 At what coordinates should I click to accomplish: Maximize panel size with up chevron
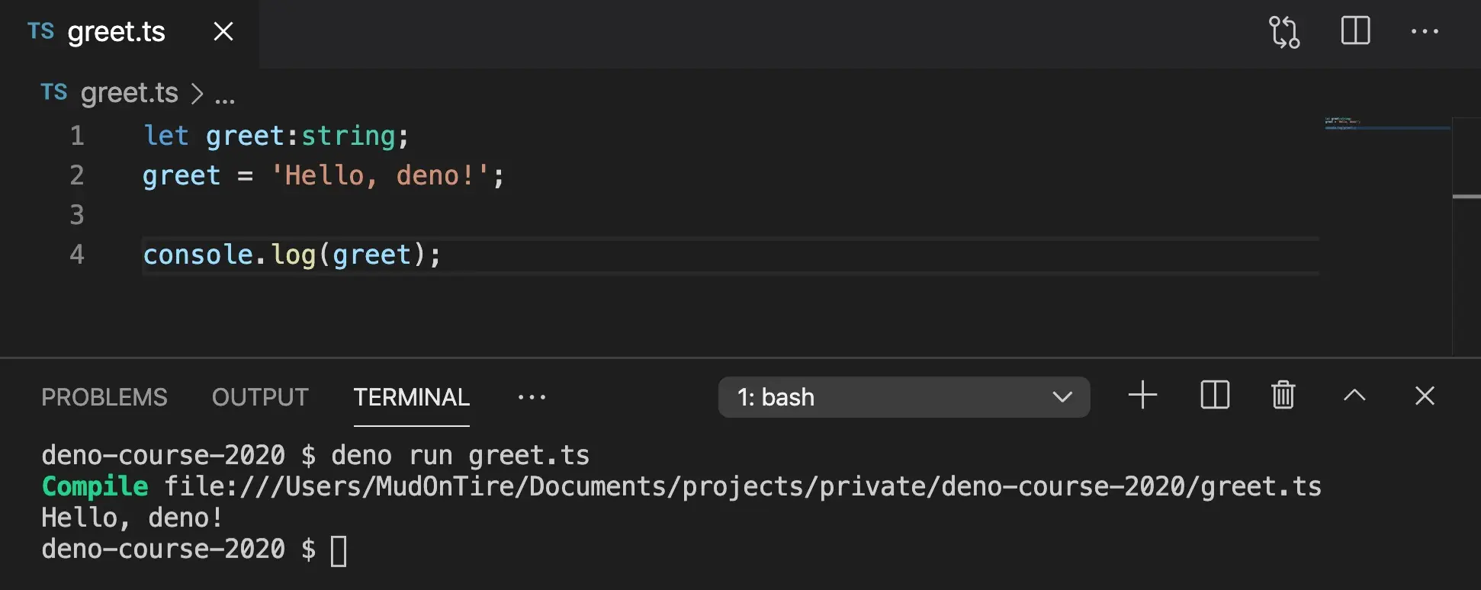point(1354,396)
